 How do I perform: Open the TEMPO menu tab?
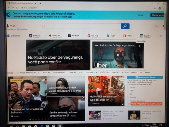coord(147,72)
